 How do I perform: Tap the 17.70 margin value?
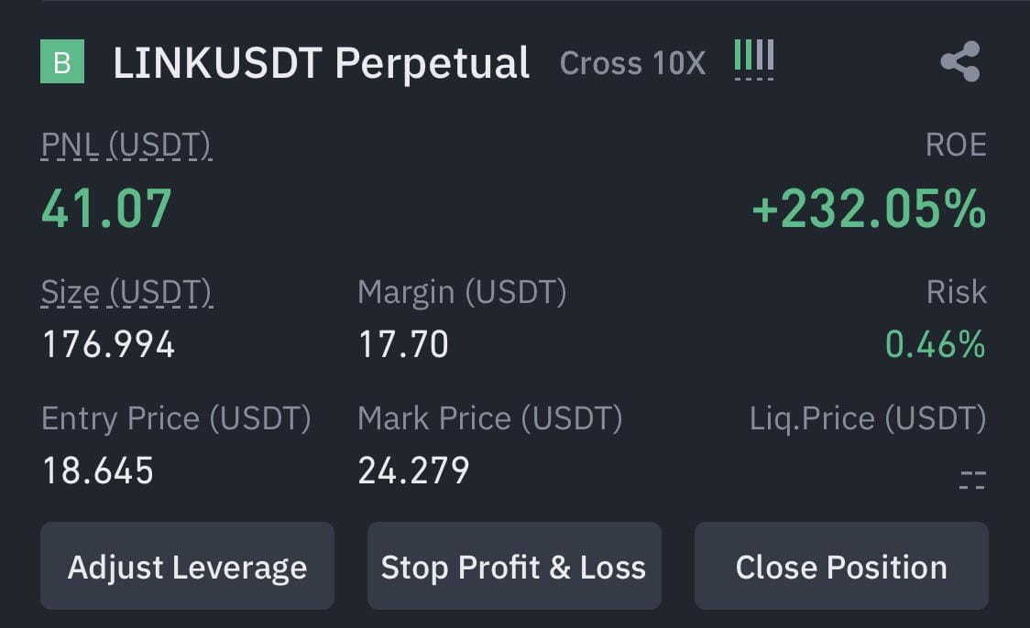pyautogui.click(x=403, y=344)
